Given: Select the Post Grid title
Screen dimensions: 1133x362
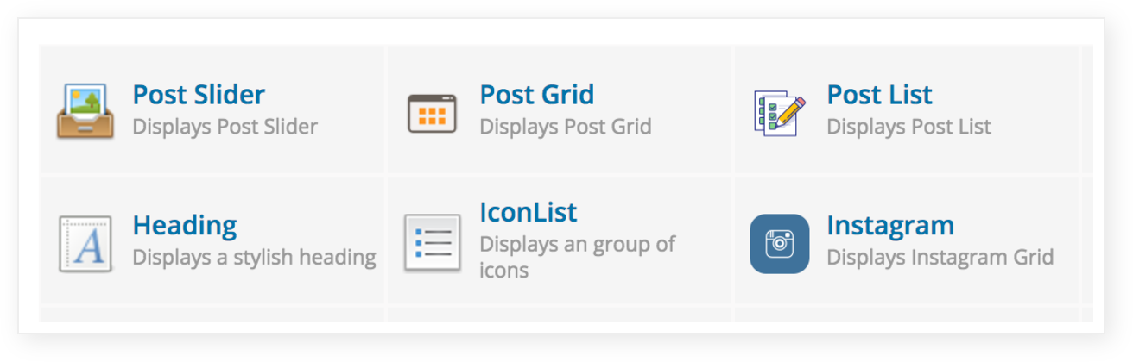Looking at the screenshot, I should [x=537, y=94].
